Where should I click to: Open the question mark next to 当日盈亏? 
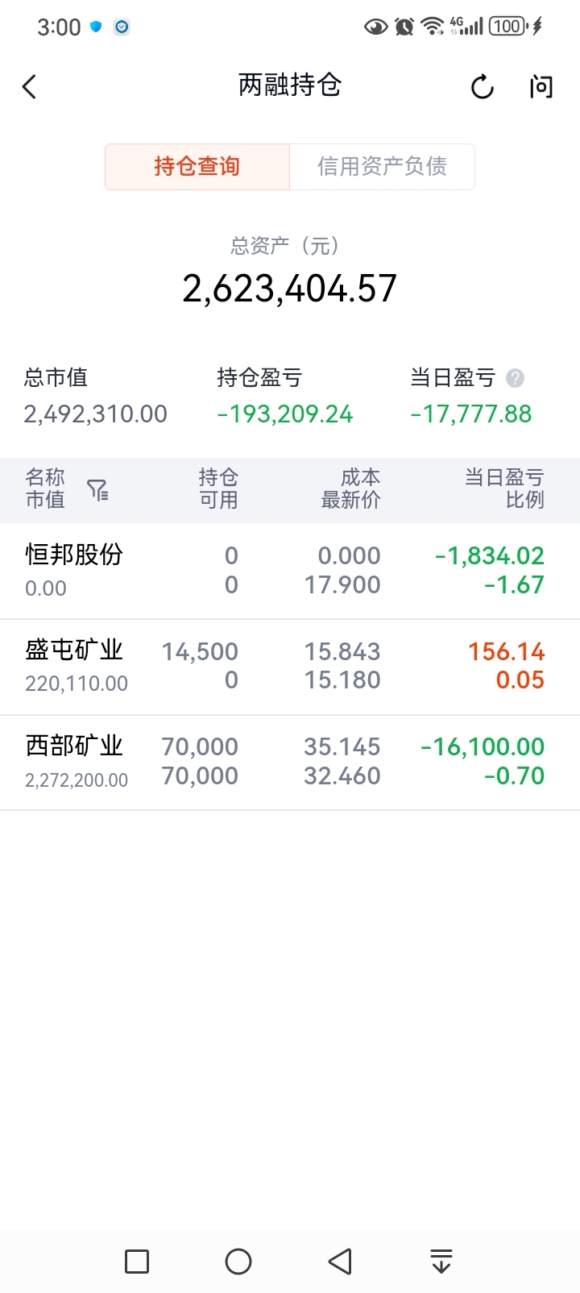tap(515, 378)
